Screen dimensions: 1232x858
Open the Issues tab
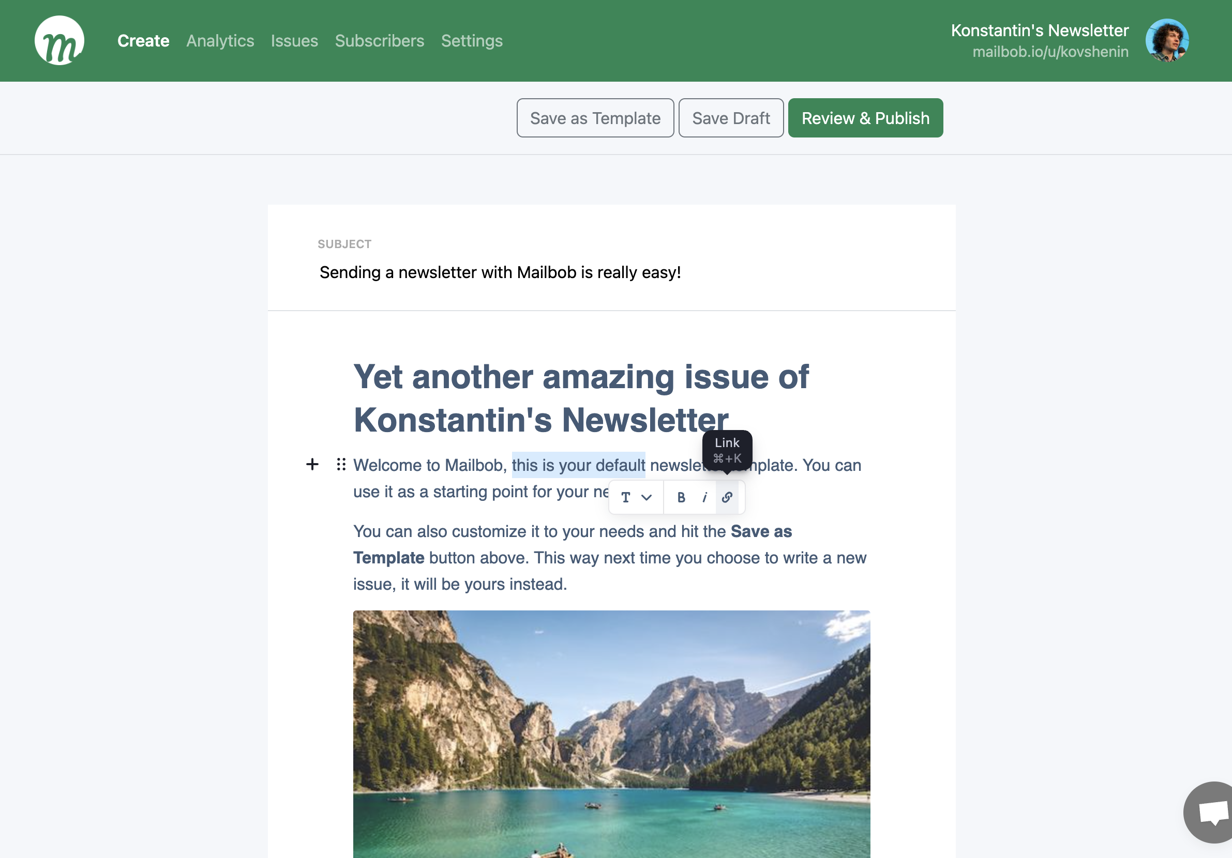coord(294,41)
